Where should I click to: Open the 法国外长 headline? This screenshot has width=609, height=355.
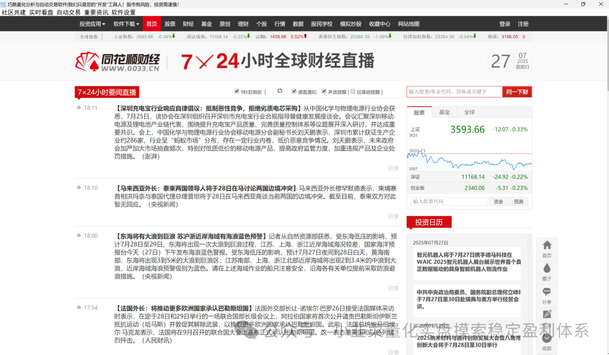(x=184, y=308)
